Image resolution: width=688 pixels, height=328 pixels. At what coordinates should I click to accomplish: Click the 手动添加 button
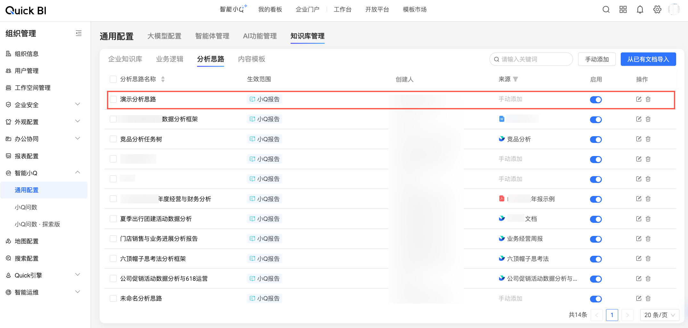(597, 59)
